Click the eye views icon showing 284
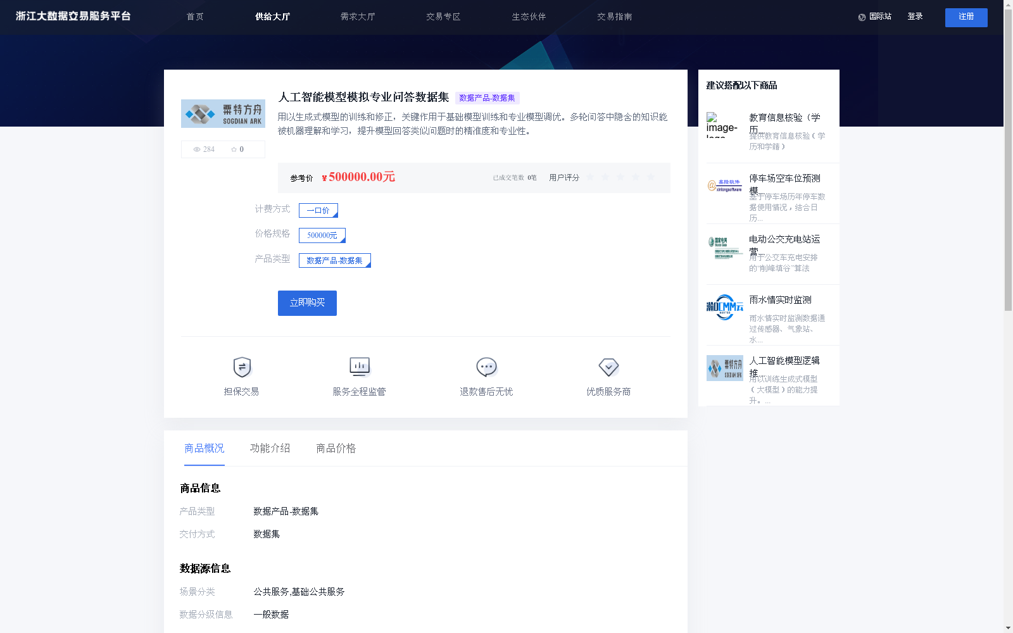 (197, 149)
